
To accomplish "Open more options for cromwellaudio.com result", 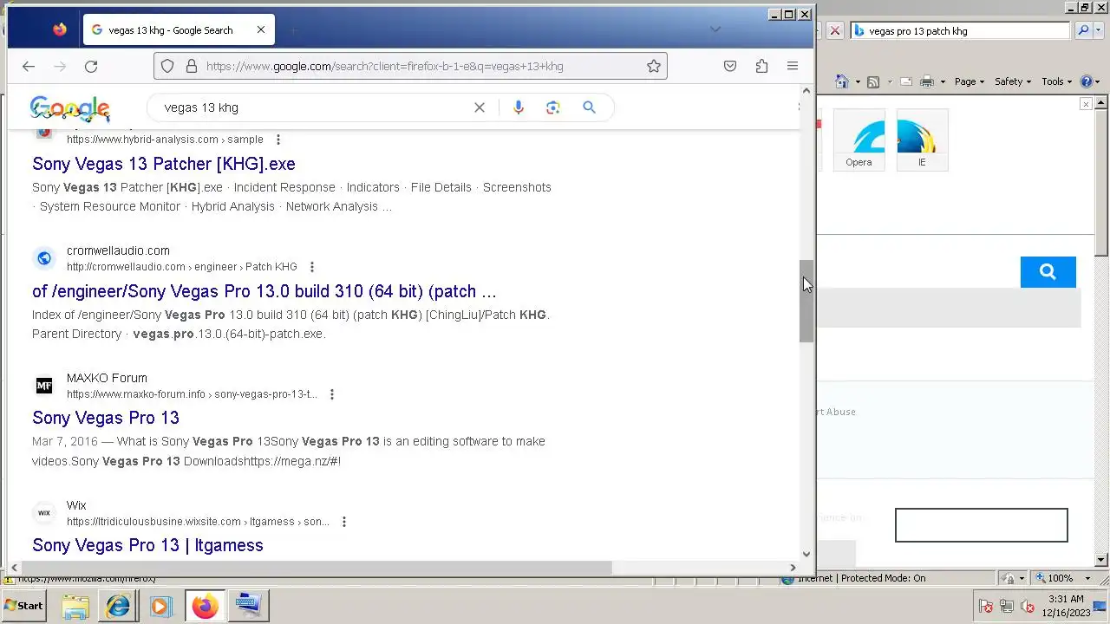I will point(312,267).
